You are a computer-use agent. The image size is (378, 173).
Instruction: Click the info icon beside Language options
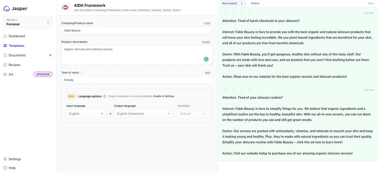tap(105, 96)
